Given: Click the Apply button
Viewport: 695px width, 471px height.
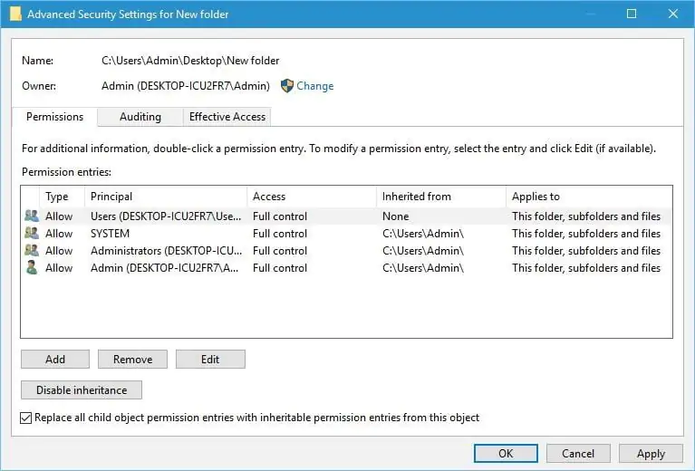Looking at the screenshot, I should [651, 453].
